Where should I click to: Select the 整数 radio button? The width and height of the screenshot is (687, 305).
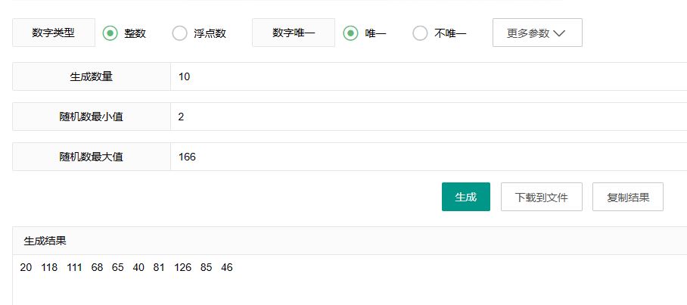pos(110,33)
